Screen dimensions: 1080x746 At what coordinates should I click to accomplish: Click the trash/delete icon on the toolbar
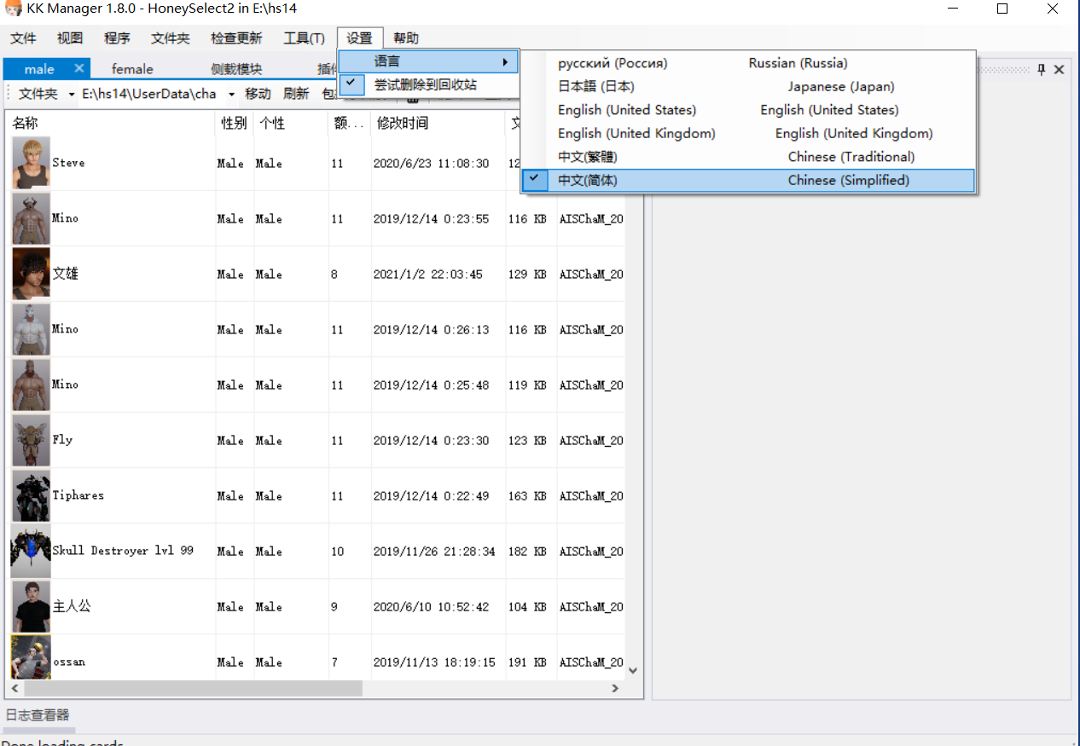414,101
